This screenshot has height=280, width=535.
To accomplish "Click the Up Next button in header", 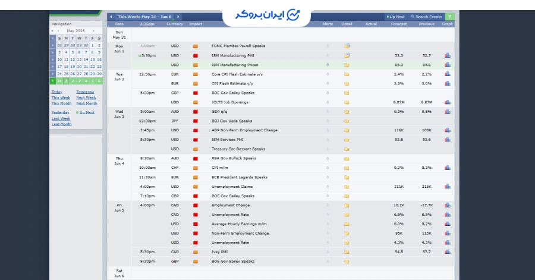I will click(x=395, y=17).
